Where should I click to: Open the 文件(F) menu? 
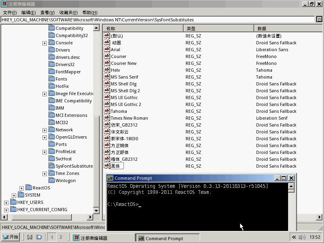click(10, 12)
